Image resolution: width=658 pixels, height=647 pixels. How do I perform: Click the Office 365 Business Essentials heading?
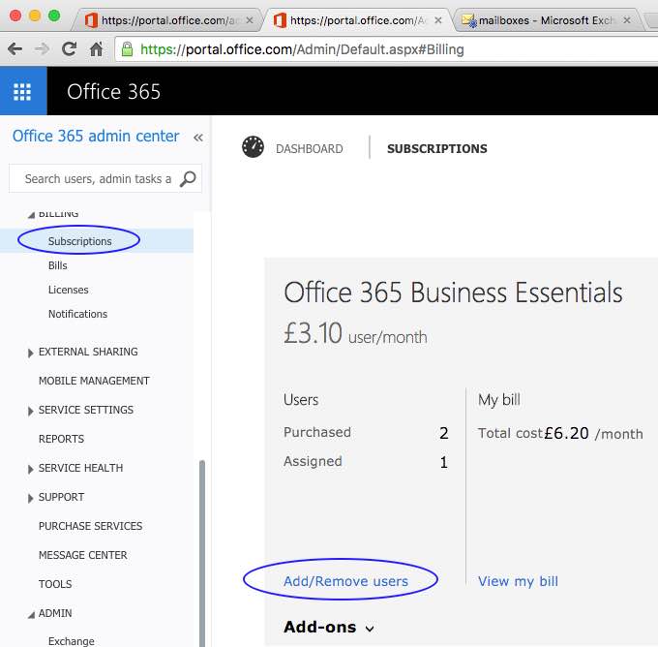[x=453, y=293]
